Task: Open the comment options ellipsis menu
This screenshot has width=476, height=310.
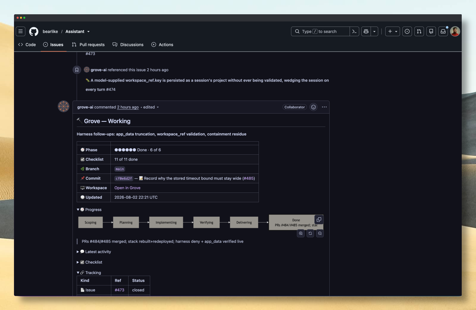Action: click(x=324, y=107)
